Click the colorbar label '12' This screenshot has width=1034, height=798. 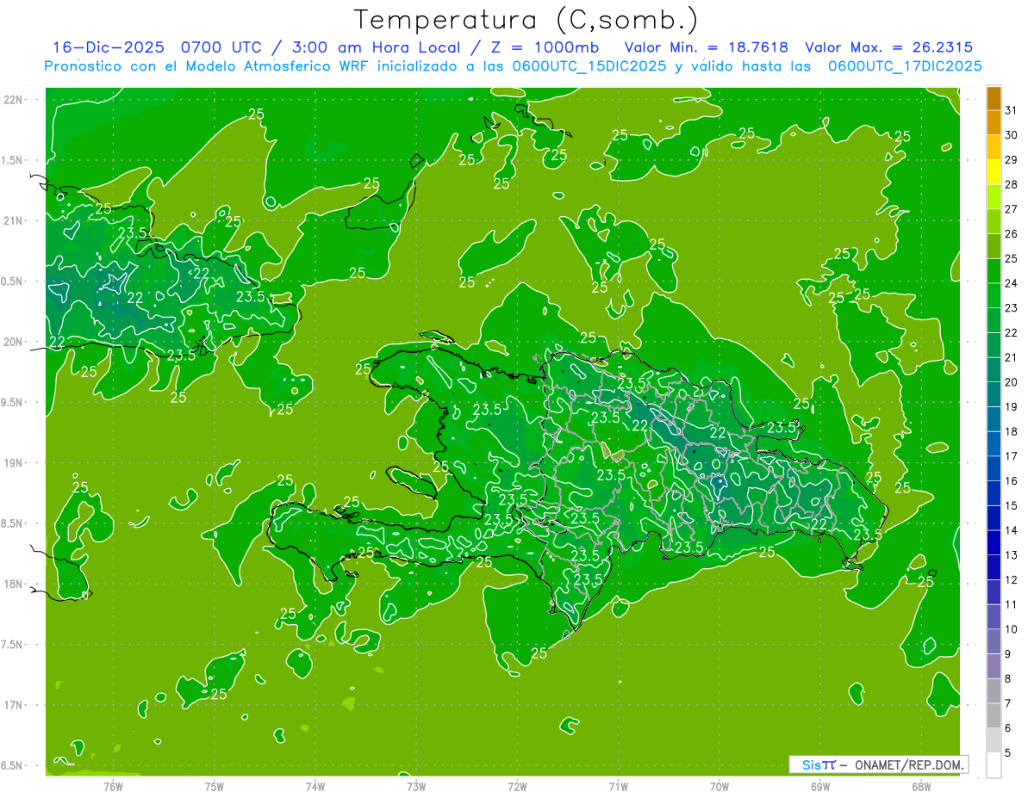(x=1012, y=580)
